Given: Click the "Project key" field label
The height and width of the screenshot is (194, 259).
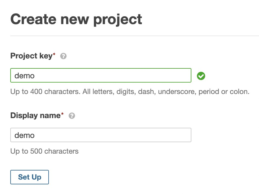Looking at the screenshot, I should [31, 56].
